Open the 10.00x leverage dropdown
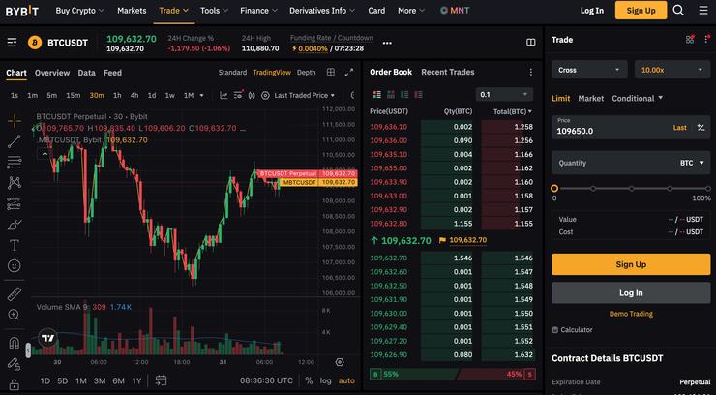The height and width of the screenshot is (395, 716). (672, 70)
